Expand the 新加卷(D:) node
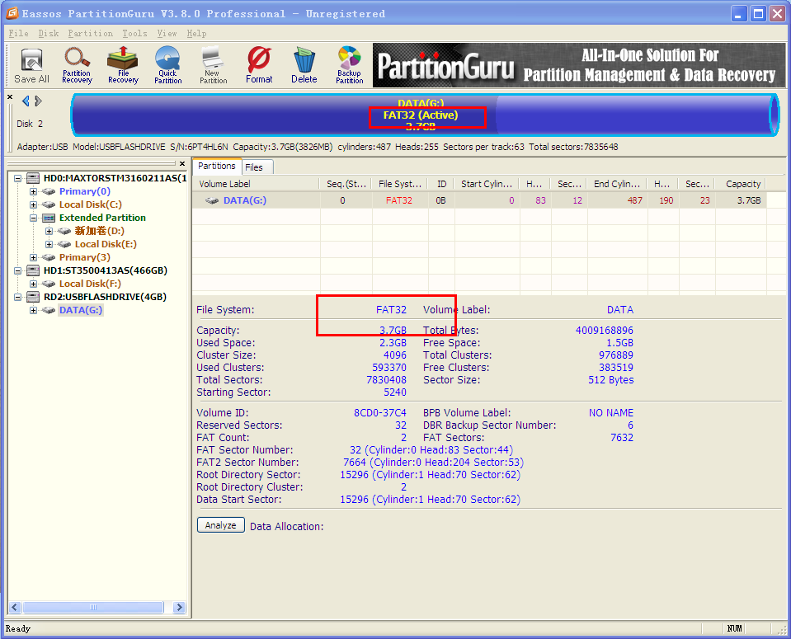The image size is (791, 639). point(49,231)
